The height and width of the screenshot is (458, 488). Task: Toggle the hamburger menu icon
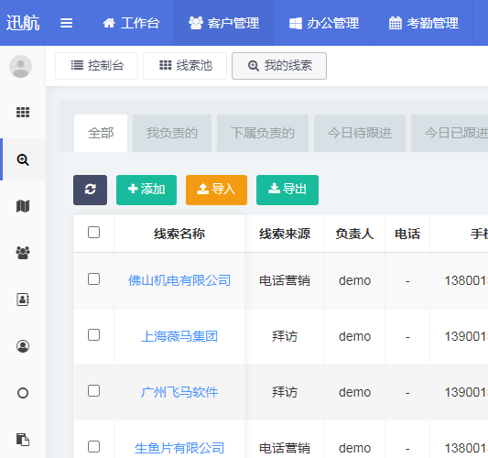[66, 23]
